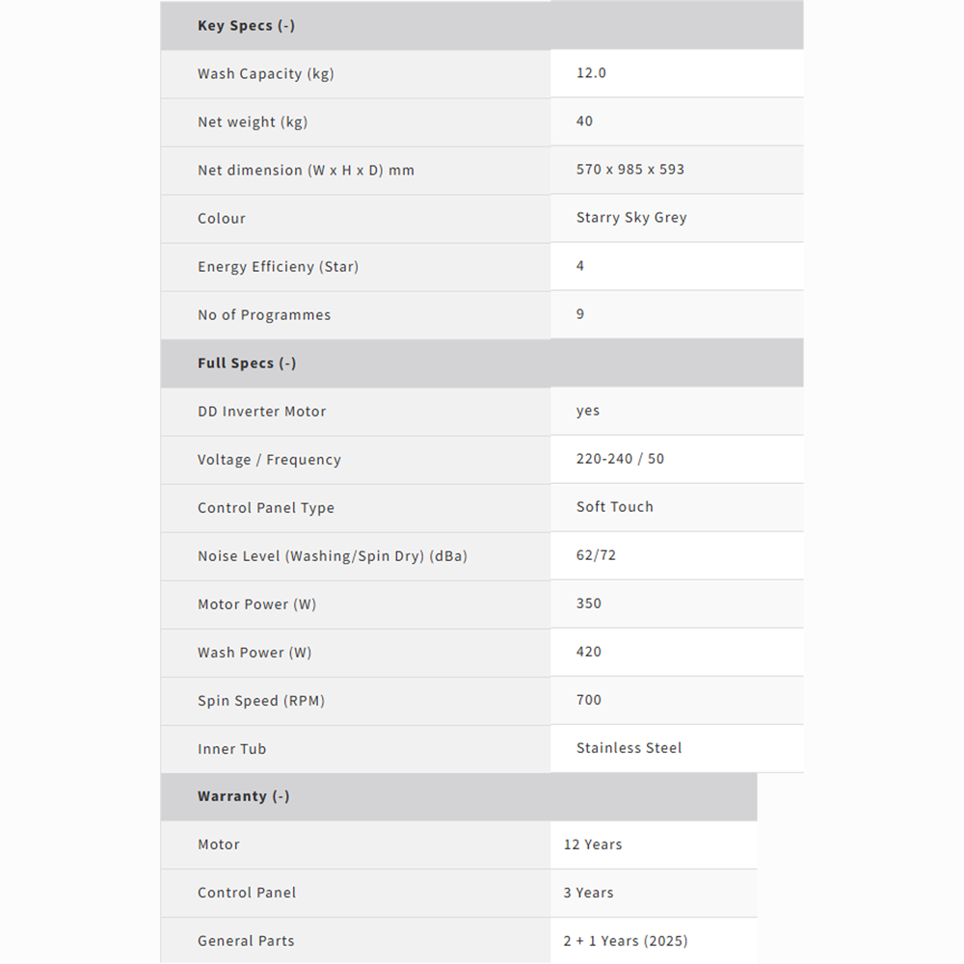This screenshot has height=964, width=964.
Task: Click the Starry Sky Grey colour value
Action: coord(631,218)
